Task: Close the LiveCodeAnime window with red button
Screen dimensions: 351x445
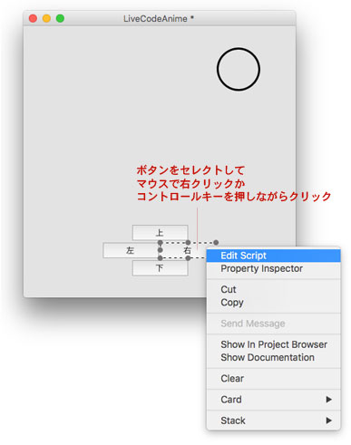Action: (x=33, y=18)
